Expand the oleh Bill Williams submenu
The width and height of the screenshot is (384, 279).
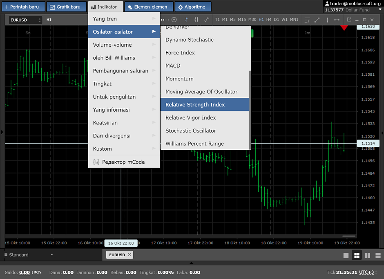click(124, 58)
